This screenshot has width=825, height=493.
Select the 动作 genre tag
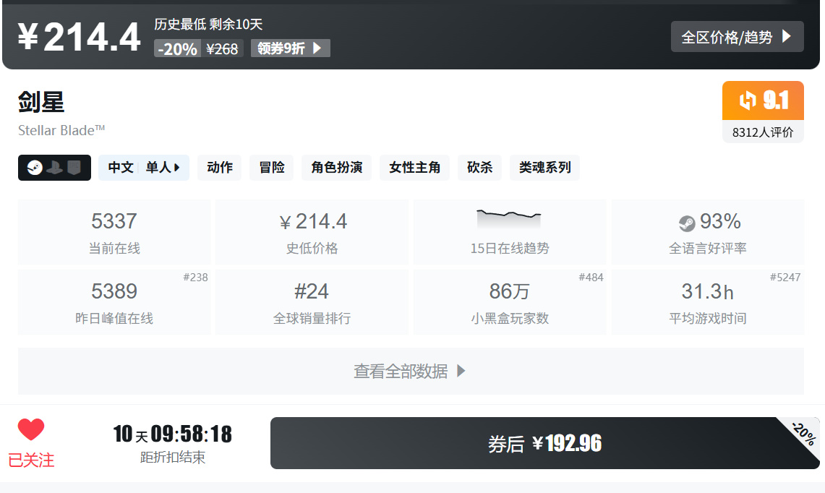pyautogui.click(x=219, y=167)
